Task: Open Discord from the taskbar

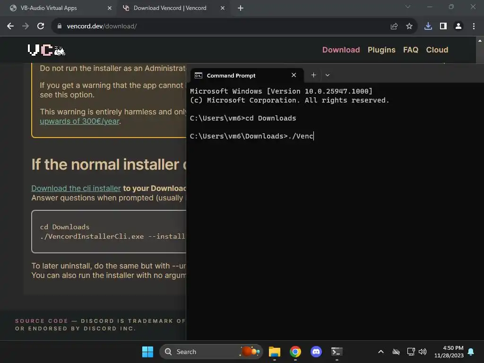Action: coord(316,352)
